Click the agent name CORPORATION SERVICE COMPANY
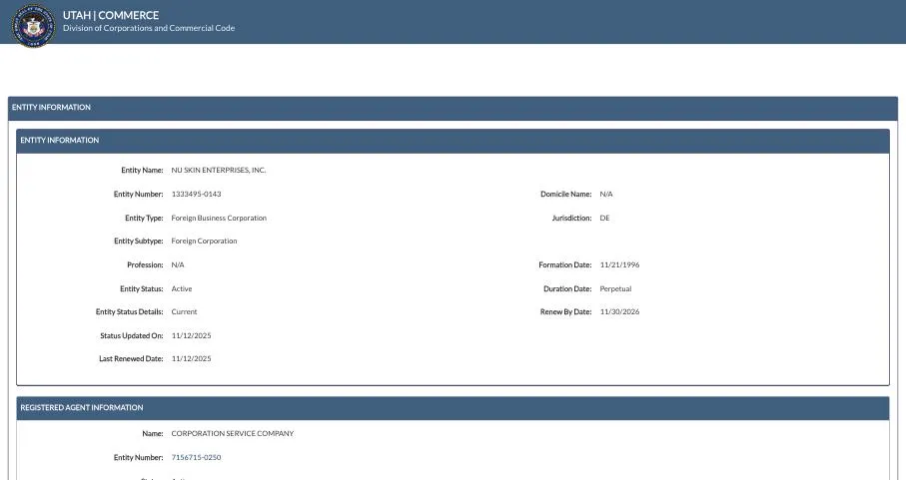This screenshot has width=906, height=480. coord(233,434)
